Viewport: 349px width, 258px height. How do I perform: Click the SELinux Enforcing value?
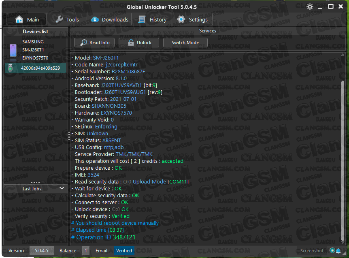point(106,127)
